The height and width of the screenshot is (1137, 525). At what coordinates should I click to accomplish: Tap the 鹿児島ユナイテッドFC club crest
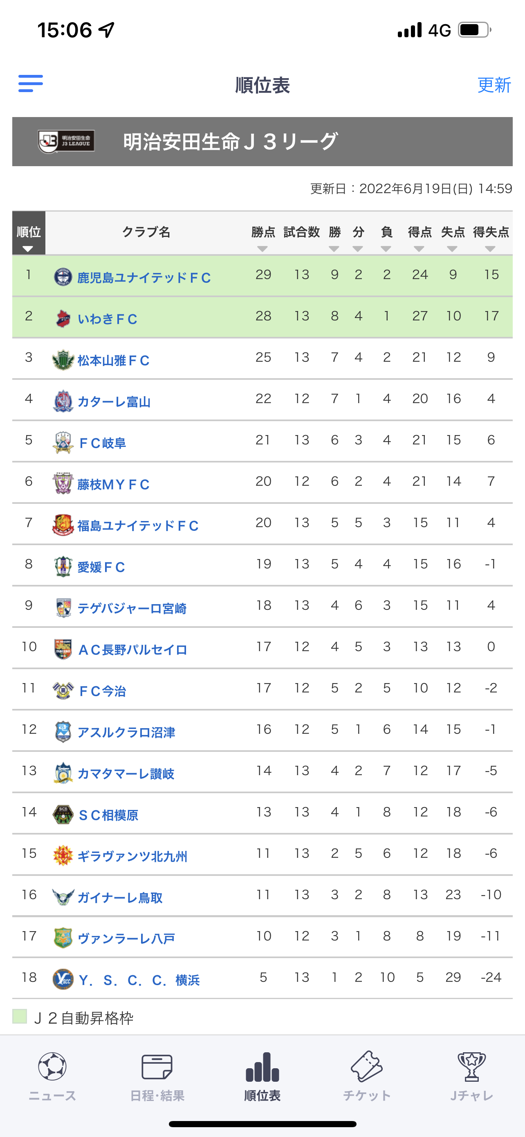(63, 277)
